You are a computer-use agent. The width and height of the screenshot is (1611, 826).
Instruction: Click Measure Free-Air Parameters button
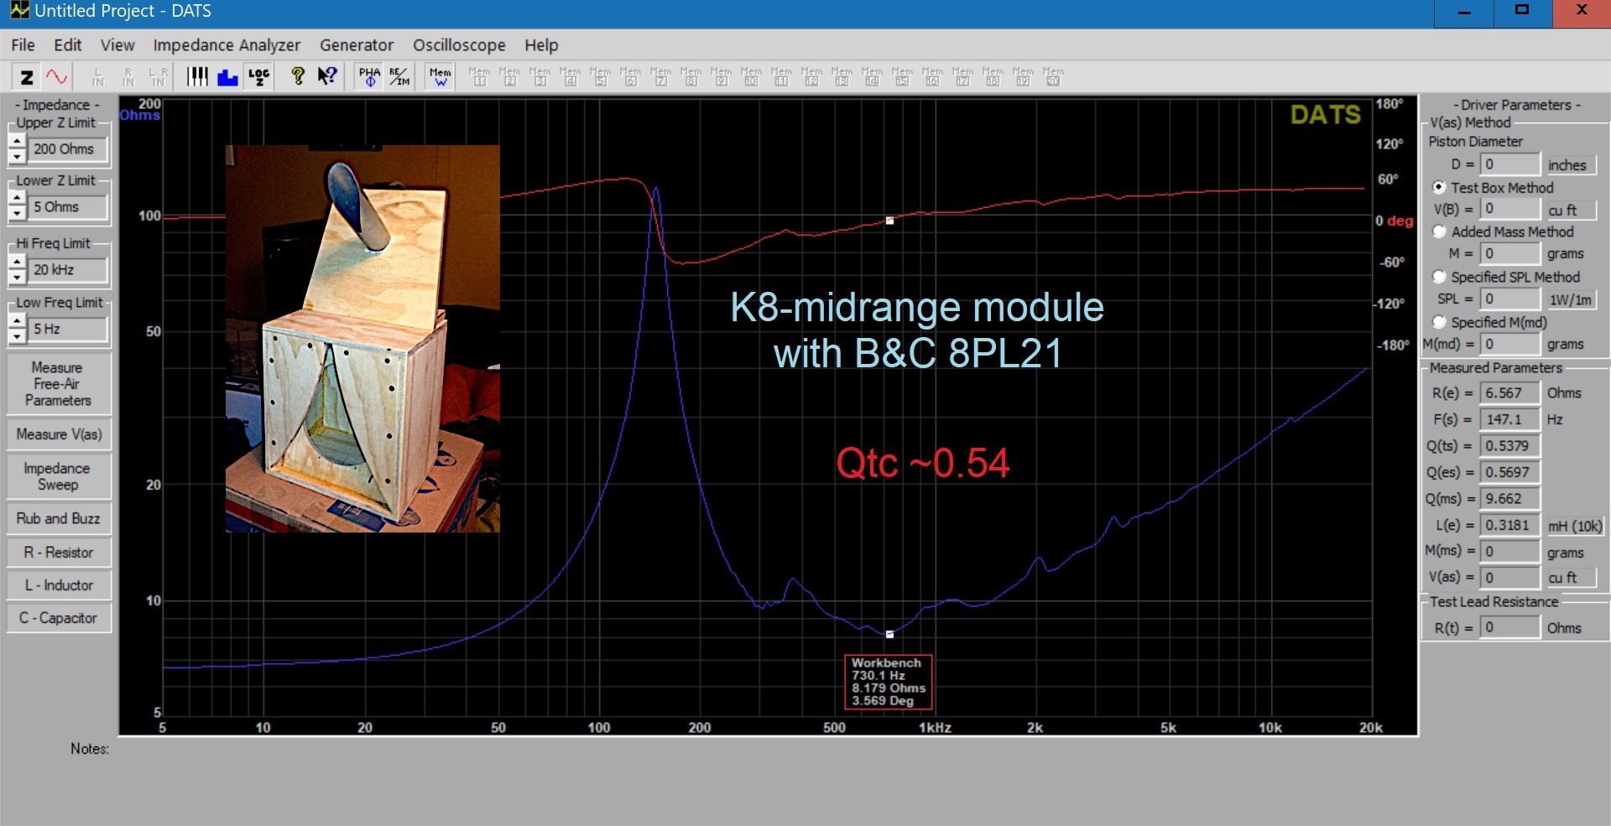pos(58,384)
